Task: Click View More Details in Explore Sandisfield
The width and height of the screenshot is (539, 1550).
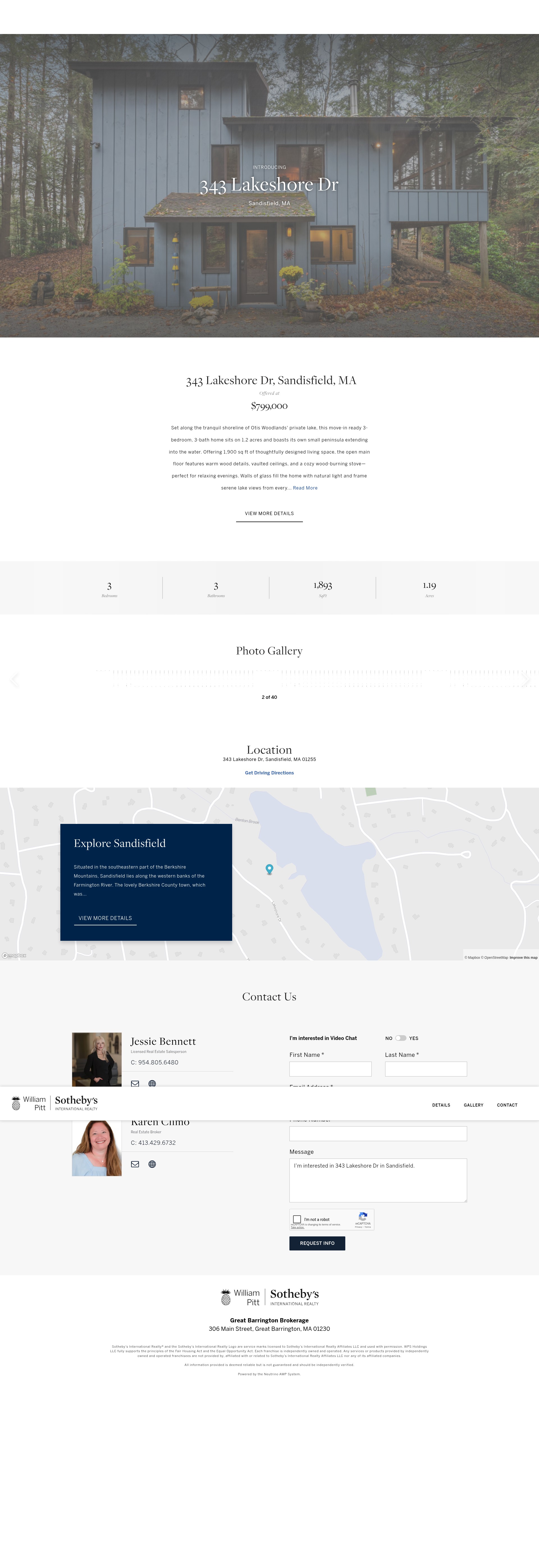Action: pos(105,918)
